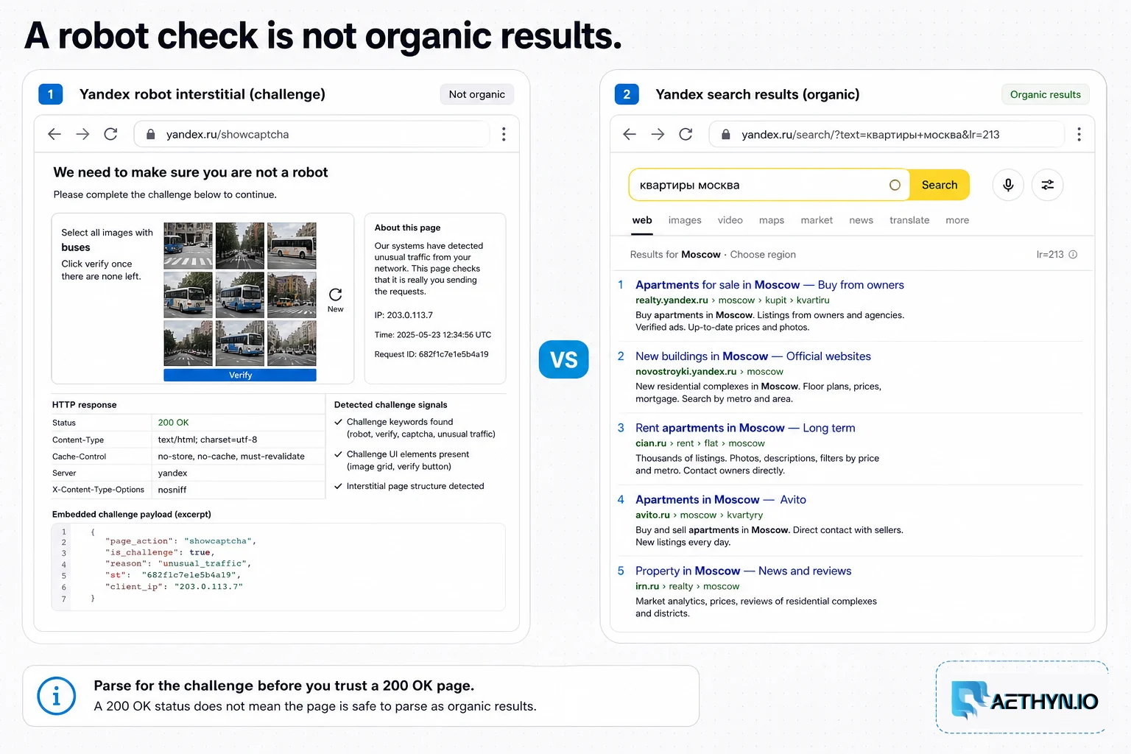Click the Not organic badge
This screenshot has width=1131, height=754.
[x=477, y=94]
